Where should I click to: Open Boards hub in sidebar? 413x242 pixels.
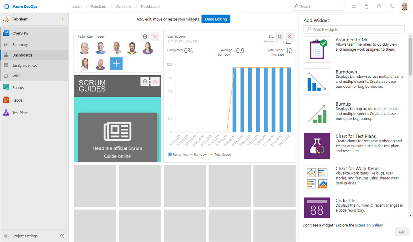[x=34, y=88]
